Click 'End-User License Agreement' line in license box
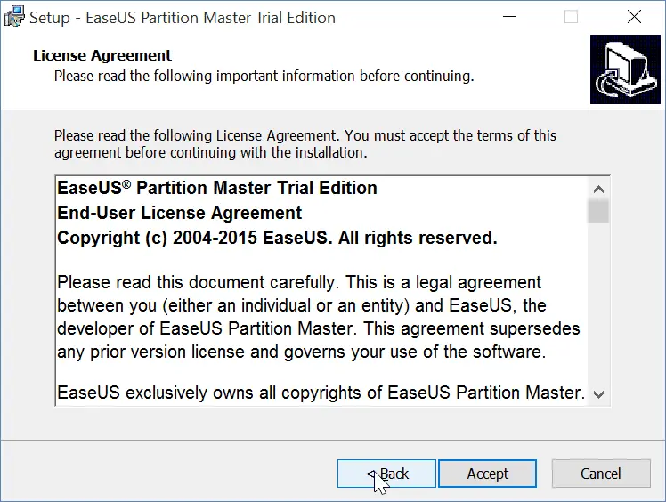This screenshot has height=502, width=666. pos(179,213)
